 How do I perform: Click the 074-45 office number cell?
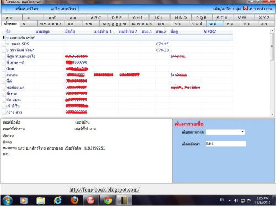click(x=163, y=44)
